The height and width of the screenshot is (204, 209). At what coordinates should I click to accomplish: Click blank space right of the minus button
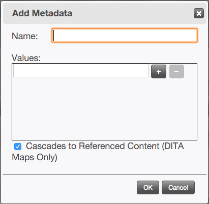[x=191, y=72]
